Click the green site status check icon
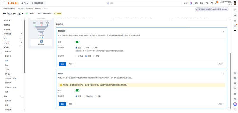The height and width of the screenshot is (113, 238). click(27, 13)
